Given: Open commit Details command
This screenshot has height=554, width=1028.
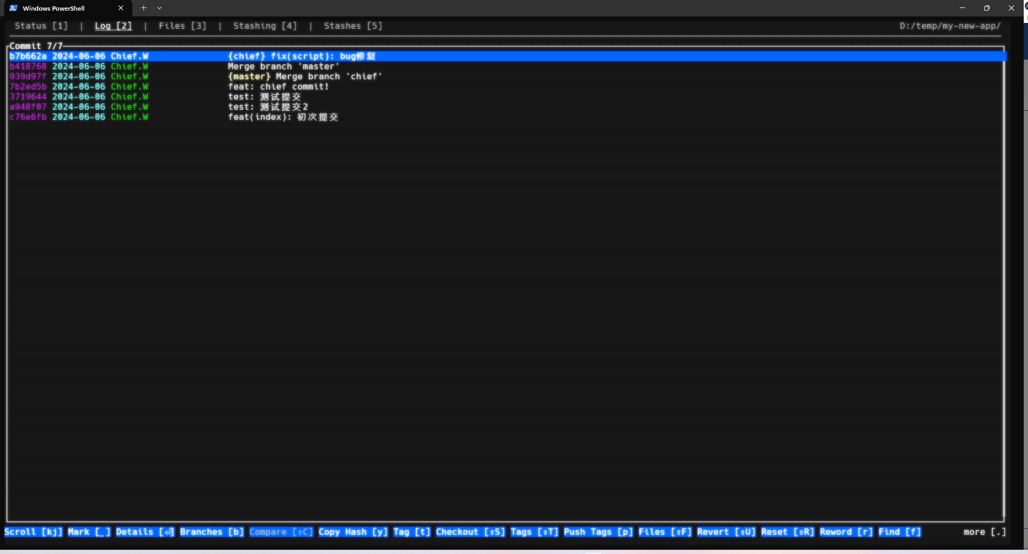Looking at the screenshot, I should point(145,532).
